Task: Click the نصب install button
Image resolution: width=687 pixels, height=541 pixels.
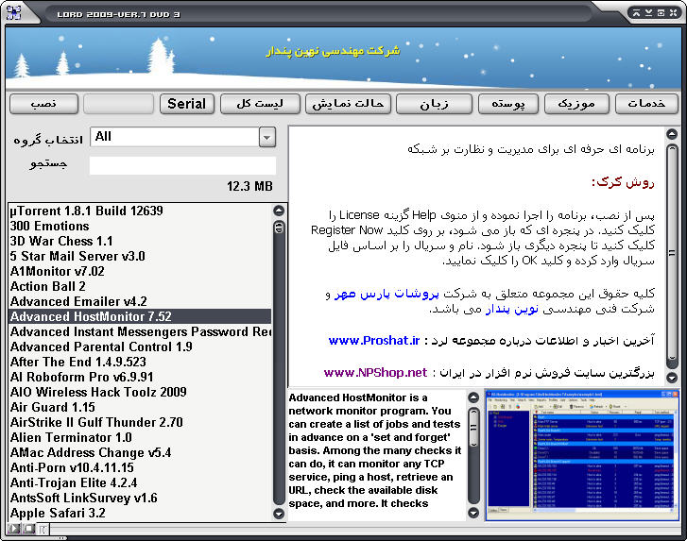Action: pos(43,104)
